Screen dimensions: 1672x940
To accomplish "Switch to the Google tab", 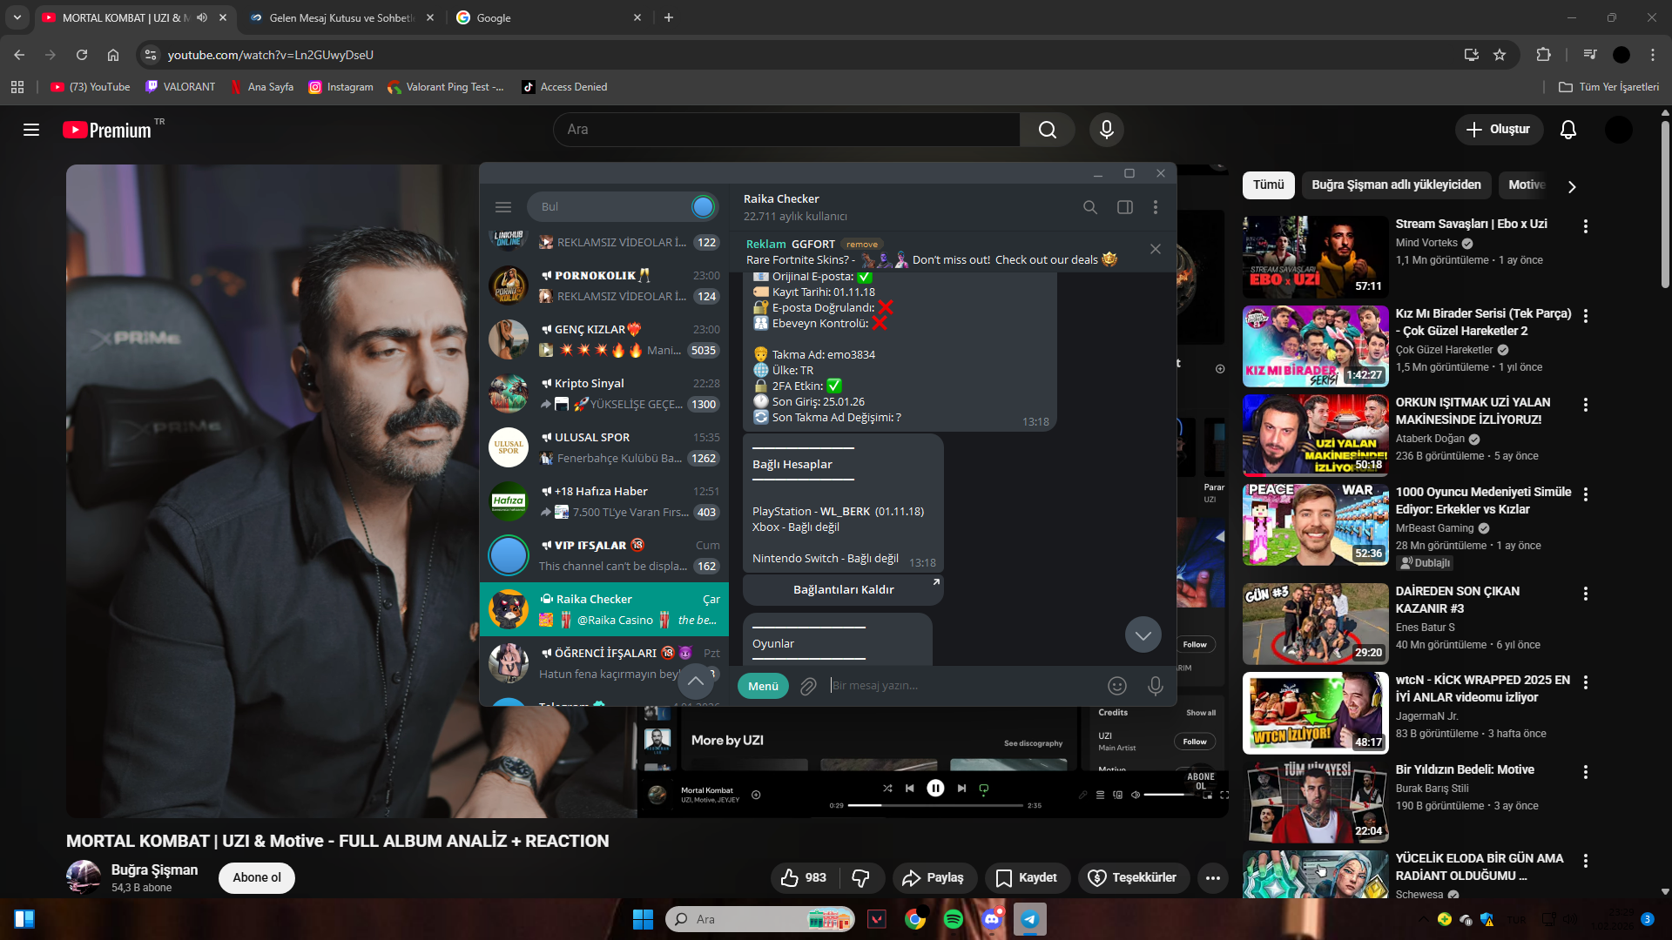I will 549,17.
